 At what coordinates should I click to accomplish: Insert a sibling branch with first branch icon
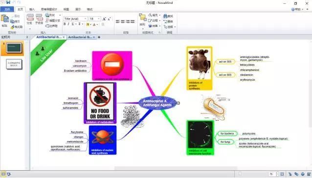coord(30,17)
